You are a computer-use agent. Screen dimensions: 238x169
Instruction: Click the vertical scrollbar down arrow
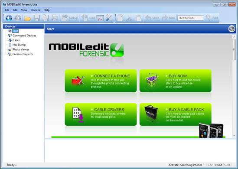[234, 136]
